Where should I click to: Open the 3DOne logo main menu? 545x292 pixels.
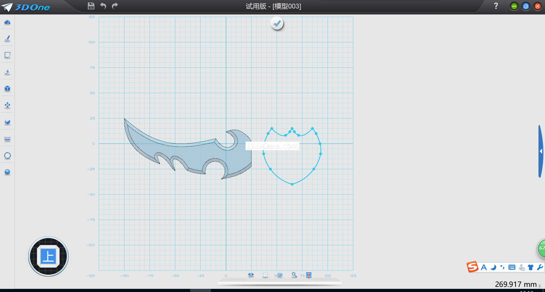click(26, 7)
